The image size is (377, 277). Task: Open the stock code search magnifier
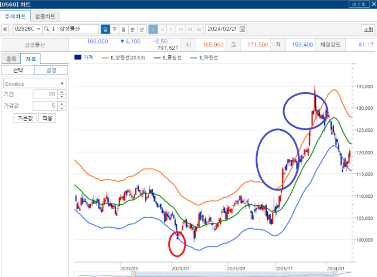(x=46, y=29)
